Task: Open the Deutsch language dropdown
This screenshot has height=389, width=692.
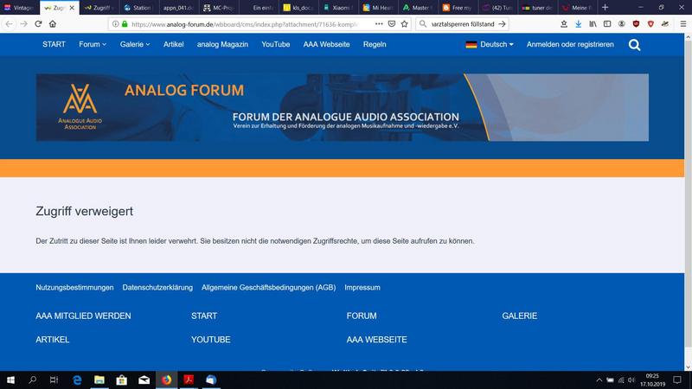Action: point(490,44)
